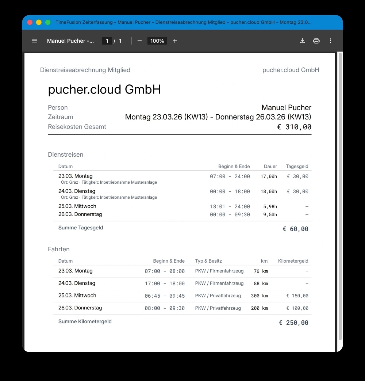Image resolution: width=365 pixels, height=381 pixels.
Task: Click the vertical scrollbar of the PDF viewer
Action: coord(340,196)
